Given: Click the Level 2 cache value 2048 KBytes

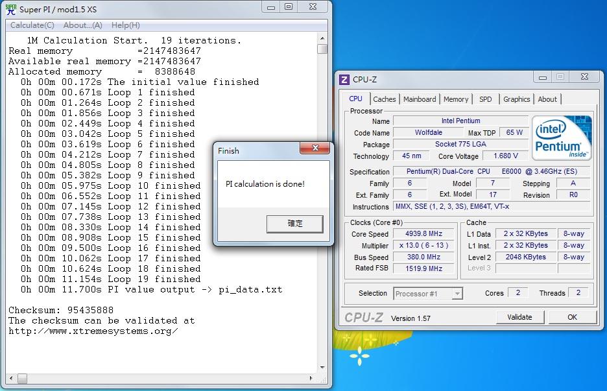Looking at the screenshot, I should (525, 257).
